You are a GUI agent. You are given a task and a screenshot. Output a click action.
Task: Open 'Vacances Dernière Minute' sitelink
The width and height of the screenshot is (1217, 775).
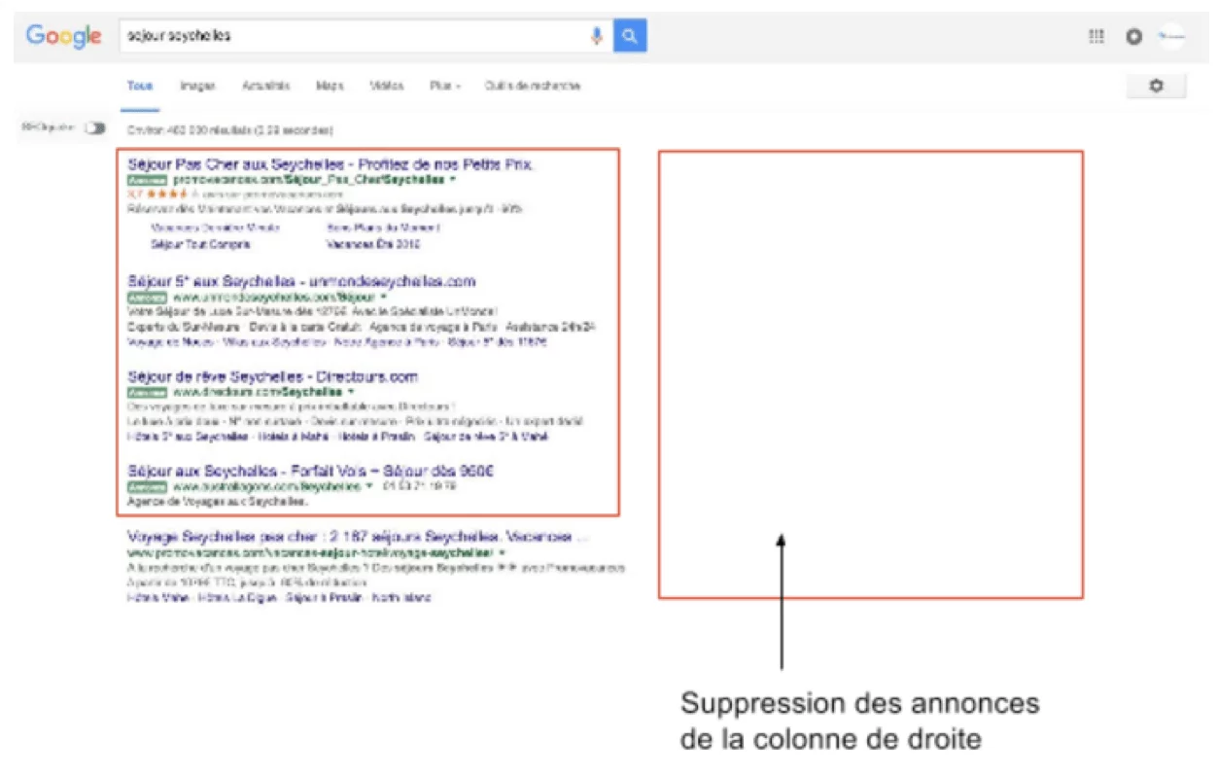(x=216, y=228)
